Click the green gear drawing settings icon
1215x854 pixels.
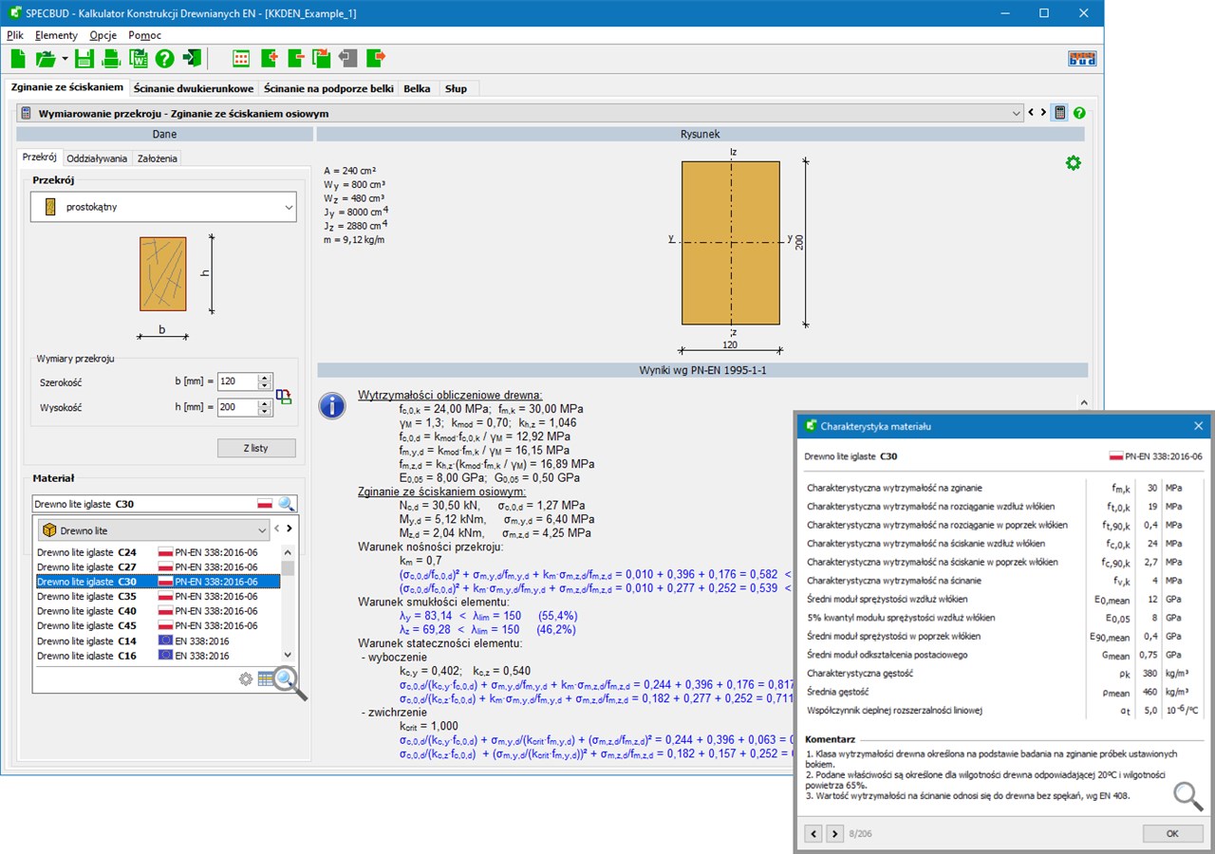(x=1073, y=163)
